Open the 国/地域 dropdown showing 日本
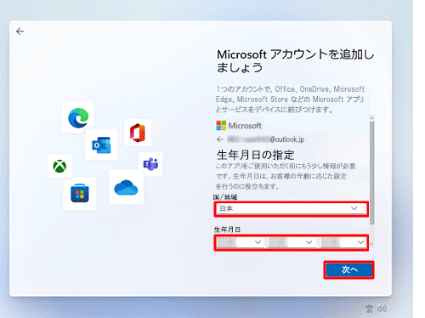 click(292, 209)
